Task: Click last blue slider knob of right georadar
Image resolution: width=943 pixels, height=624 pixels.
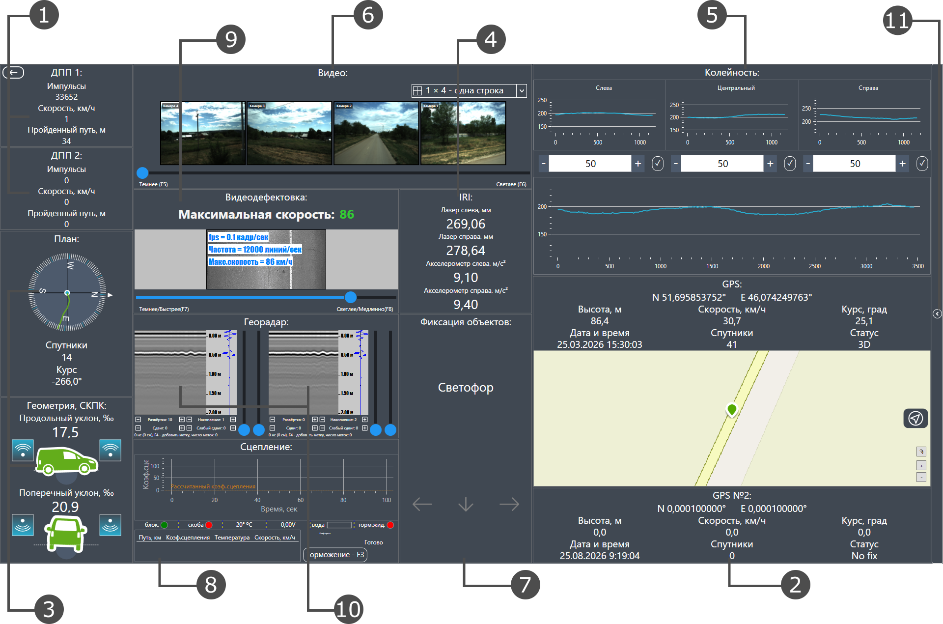Action: (x=390, y=430)
